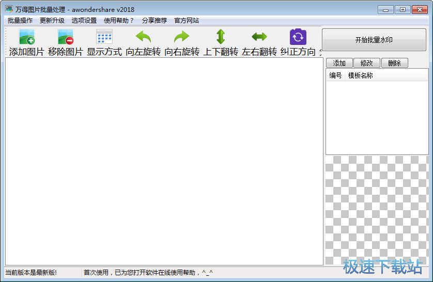The width and height of the screenshot is (433, 282).
Task: Open the 更新升级 menu
Action: 52,21
